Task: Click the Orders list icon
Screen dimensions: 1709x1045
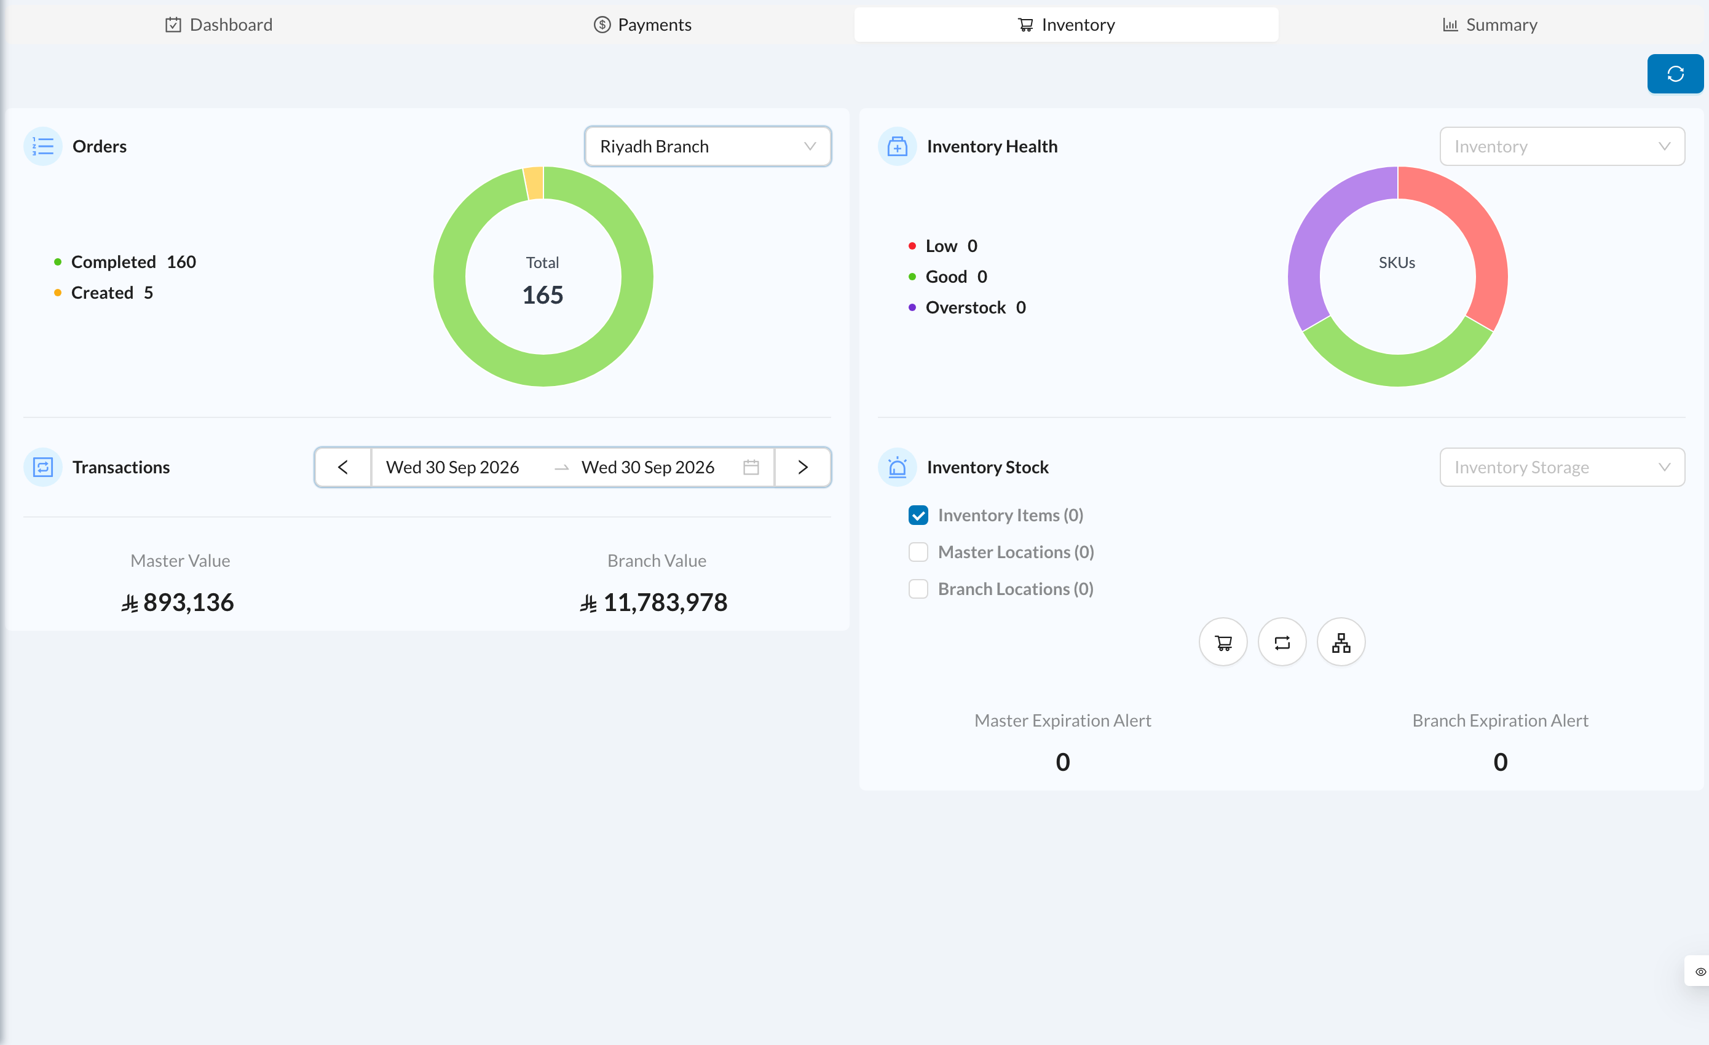Action: [43, 146]
